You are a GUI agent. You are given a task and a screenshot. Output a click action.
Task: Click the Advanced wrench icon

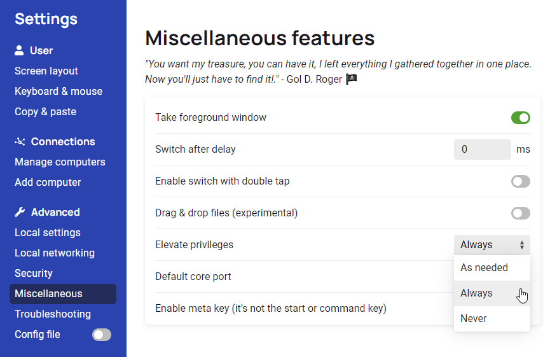click(20, 212)
